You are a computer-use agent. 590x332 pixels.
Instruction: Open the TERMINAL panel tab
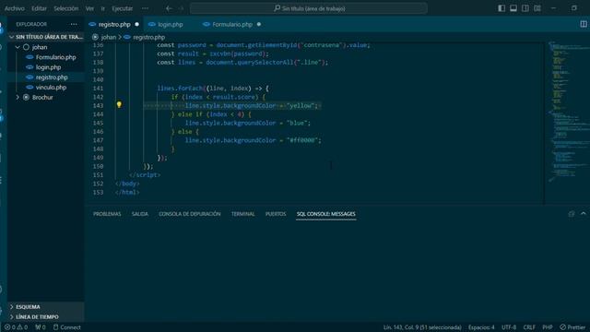(x=242, y=214)
